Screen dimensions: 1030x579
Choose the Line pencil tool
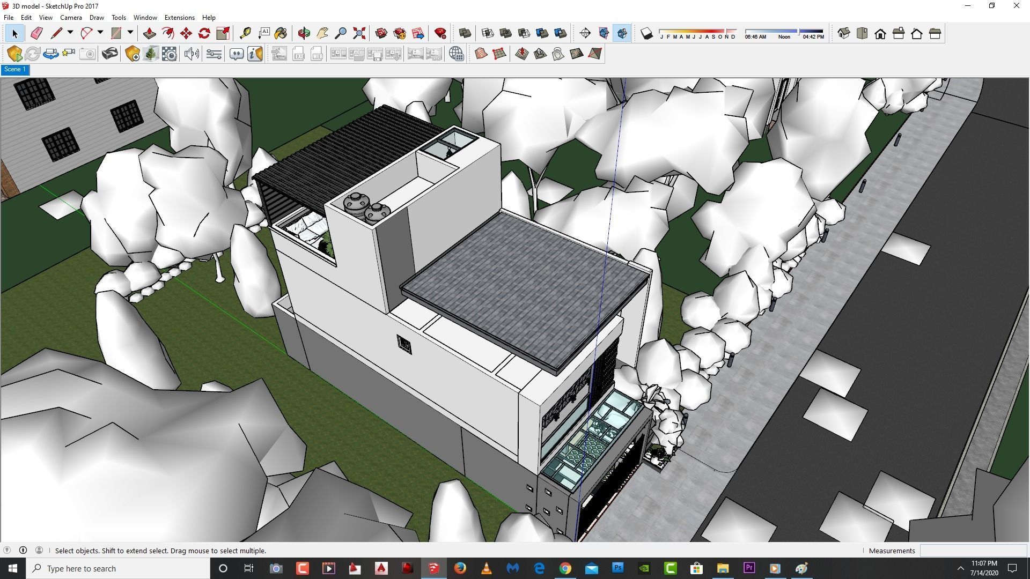click(56, 34)
